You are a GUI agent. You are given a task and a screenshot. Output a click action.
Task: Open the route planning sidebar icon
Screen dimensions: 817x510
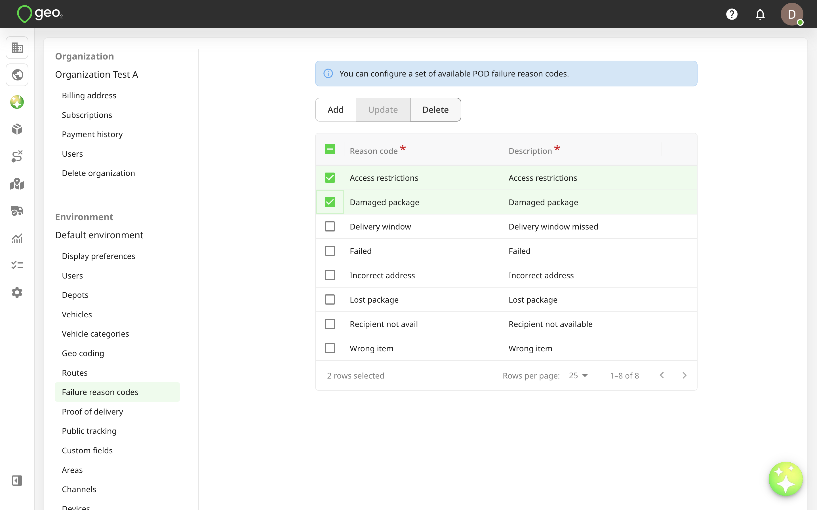pyautogui.click(x=17, y=156)
